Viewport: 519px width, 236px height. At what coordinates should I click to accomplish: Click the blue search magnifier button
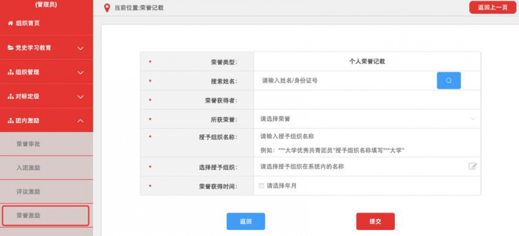coord(449,81)
